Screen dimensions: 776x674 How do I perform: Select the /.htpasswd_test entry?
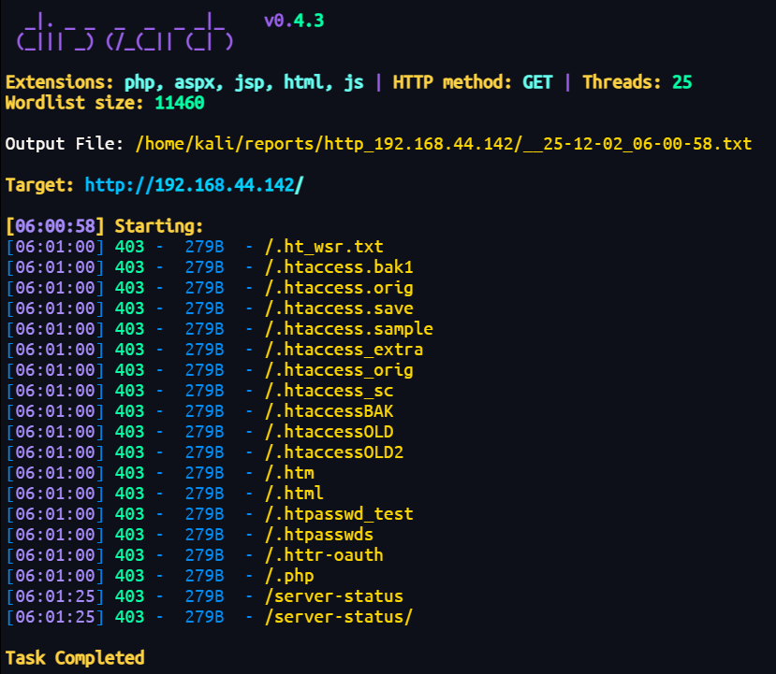pos(339,514)
